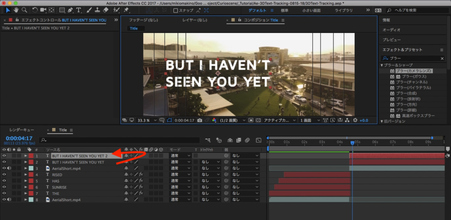Select the Rotation tool
This screenshot has width=451, height=220.
(35, 10)
